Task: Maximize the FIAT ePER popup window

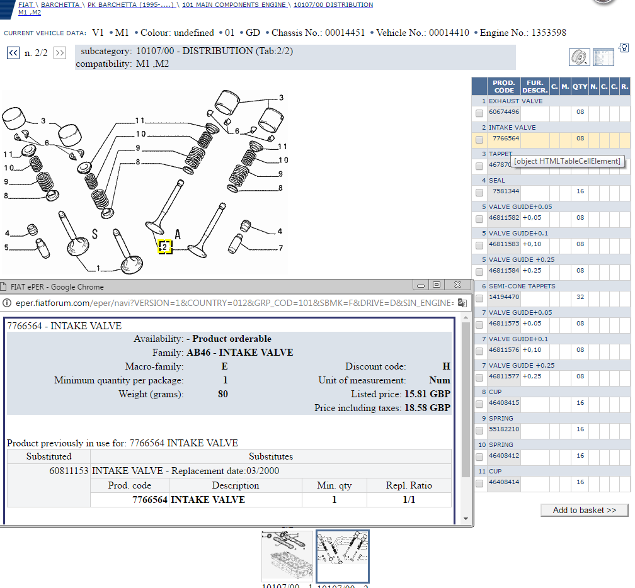Action: click(437, 285)
